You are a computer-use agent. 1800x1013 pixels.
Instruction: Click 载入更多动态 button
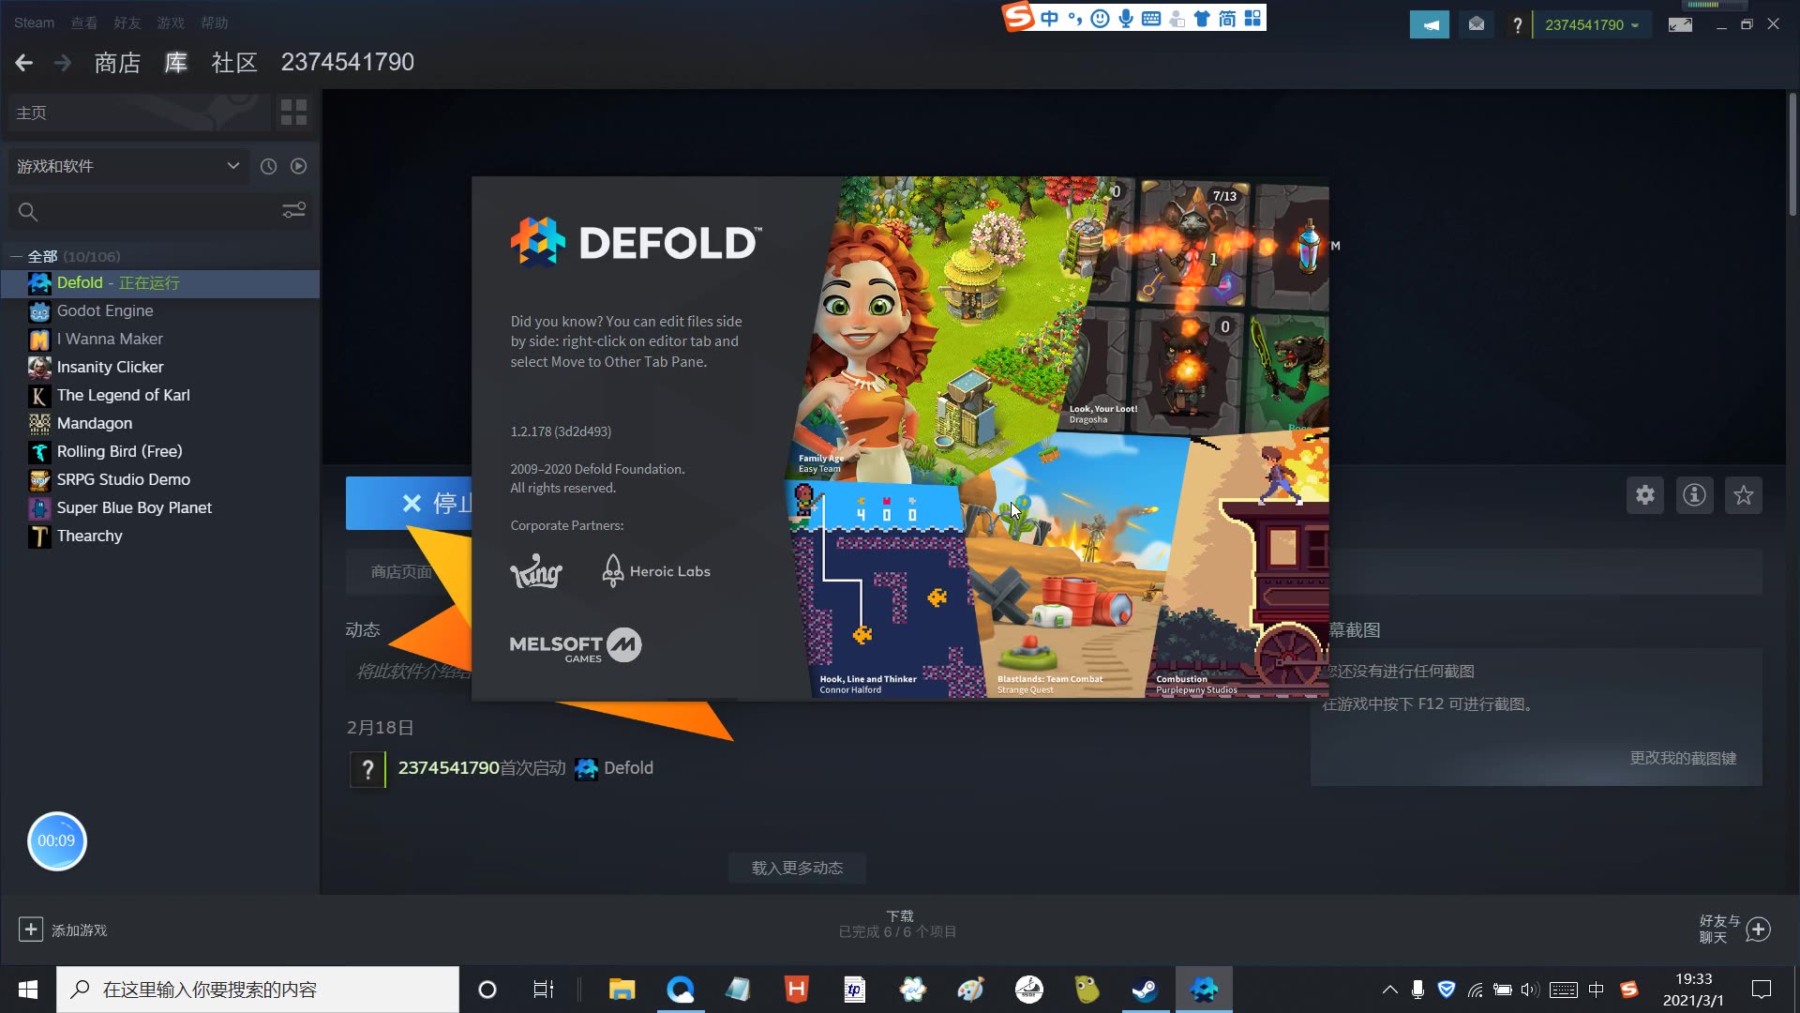tap(797, 868)
